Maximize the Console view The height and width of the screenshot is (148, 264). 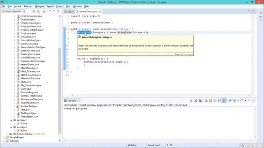click(253, 100)
